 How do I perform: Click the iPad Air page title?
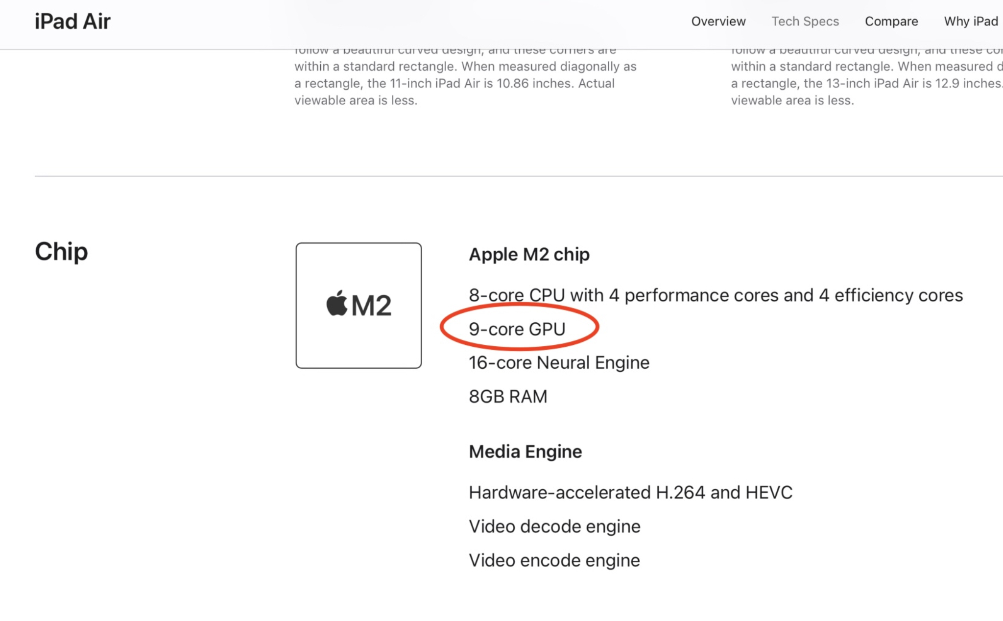pyautogui.click(x=72, y=22)
